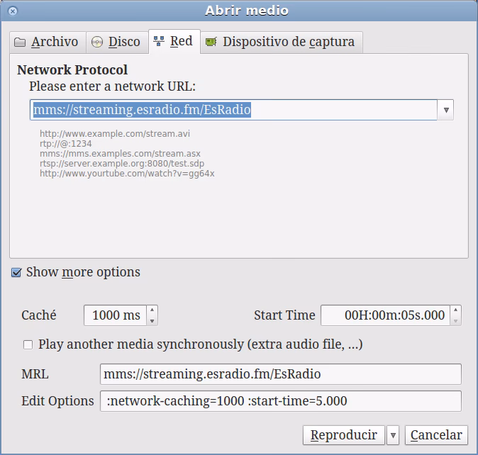Click the Start Time field
This screenshot has height=455, width=478.
click(x=386, y=315)
